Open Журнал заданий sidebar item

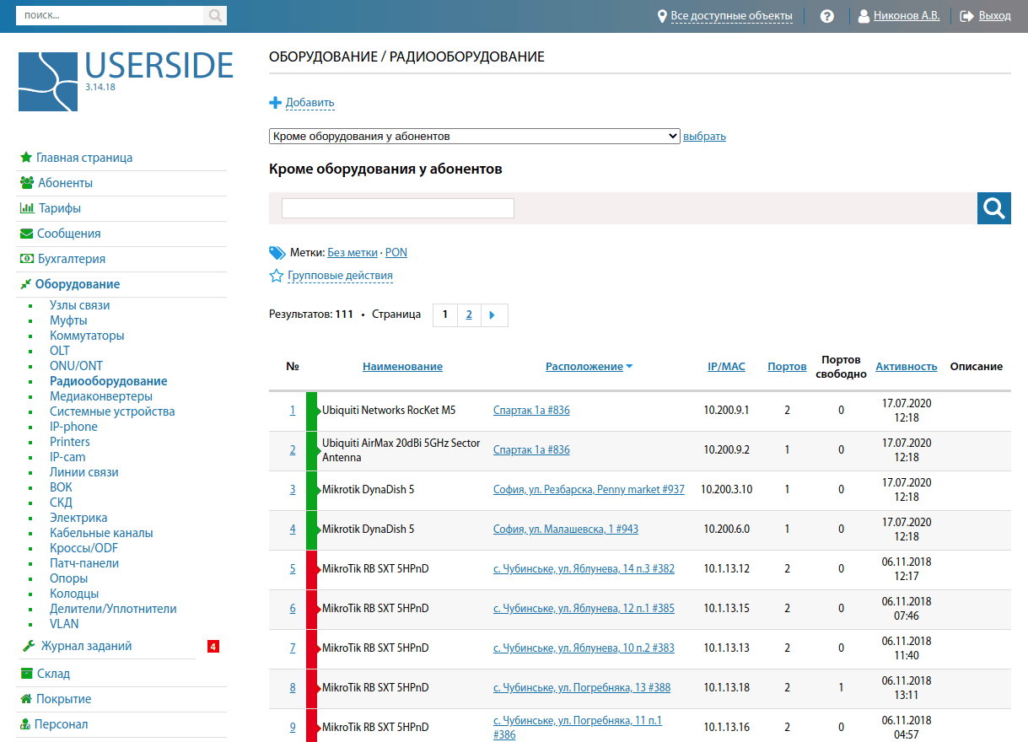pyautogui.click(x=86, y=647)
